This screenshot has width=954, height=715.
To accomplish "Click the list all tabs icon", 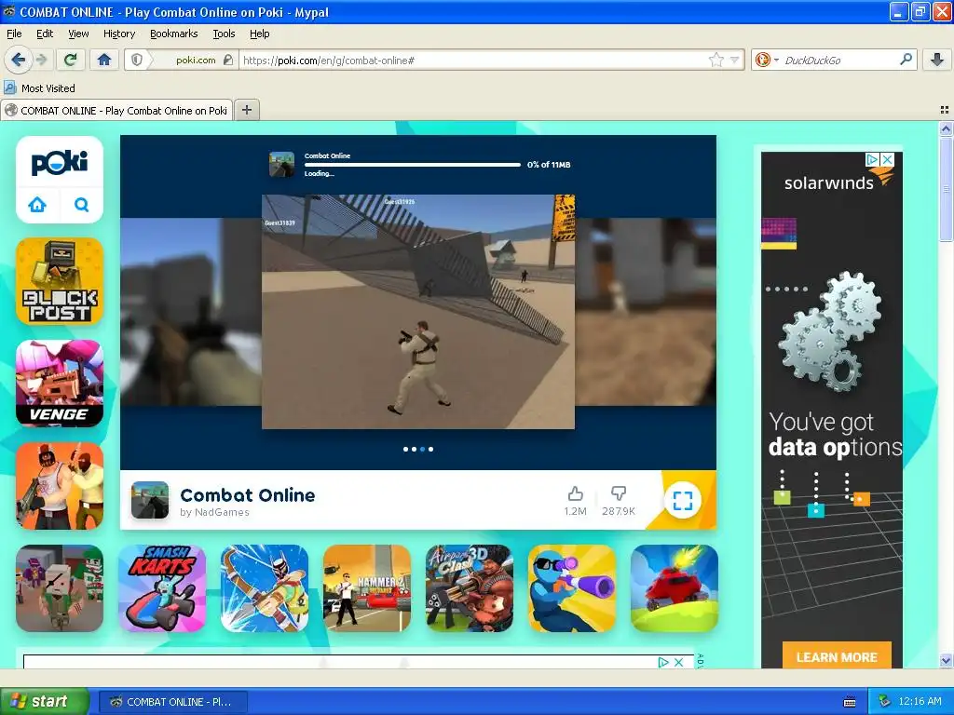I will click(x=945, y=110).
